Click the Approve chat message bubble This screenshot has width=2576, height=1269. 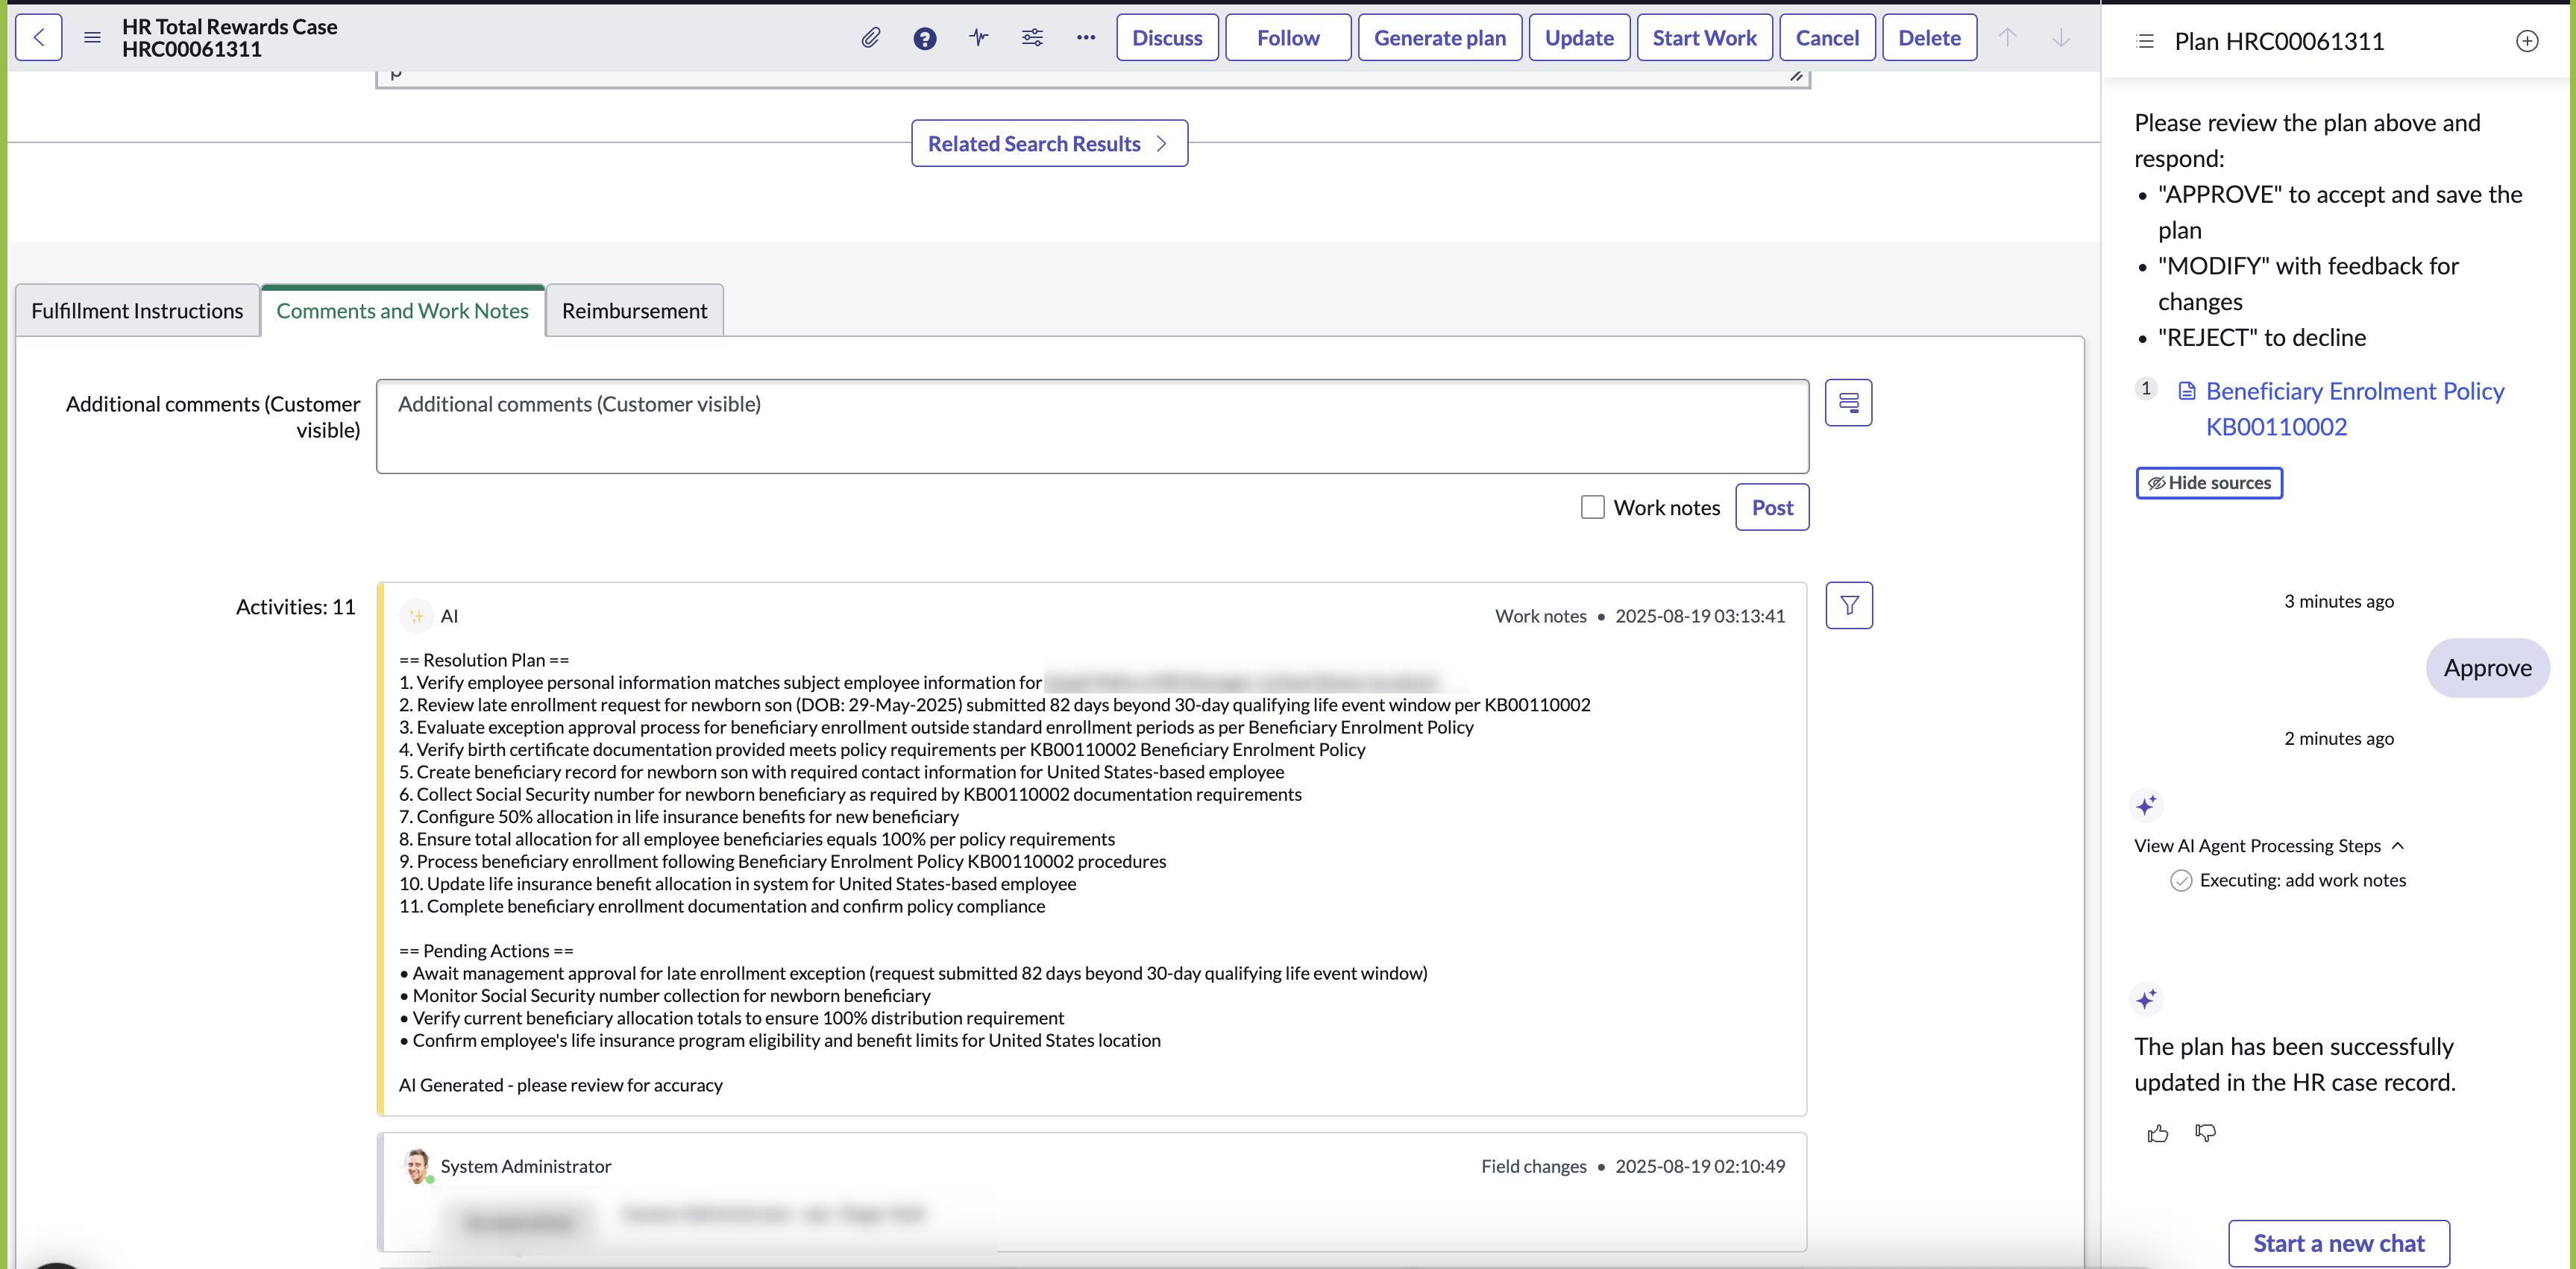pyautogui.click(x=2487, y=668)
